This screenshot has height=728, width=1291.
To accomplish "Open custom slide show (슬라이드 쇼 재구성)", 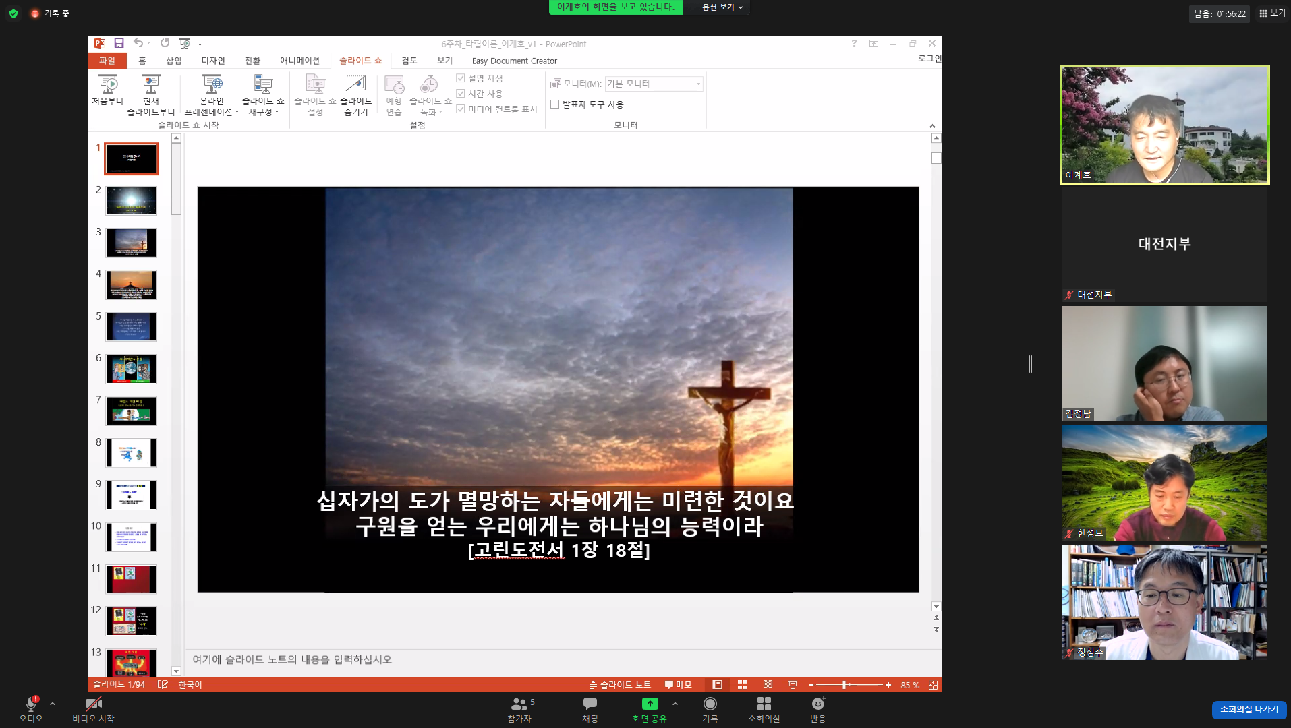I will click(263, 95).
